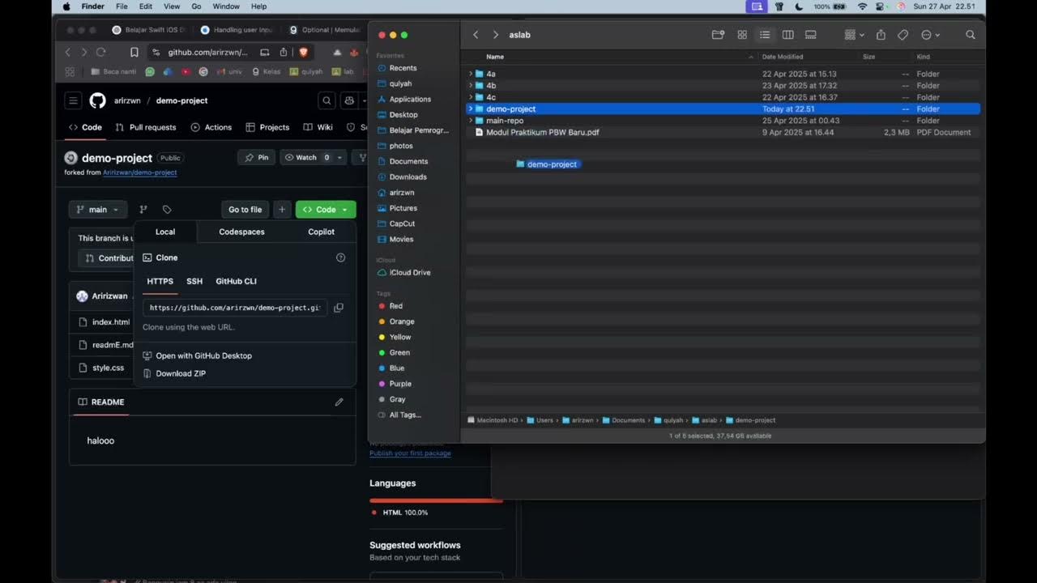The width and height of the screenshot is (1037, 583).
Task: Open search in the Finder window
Action: 971,35
